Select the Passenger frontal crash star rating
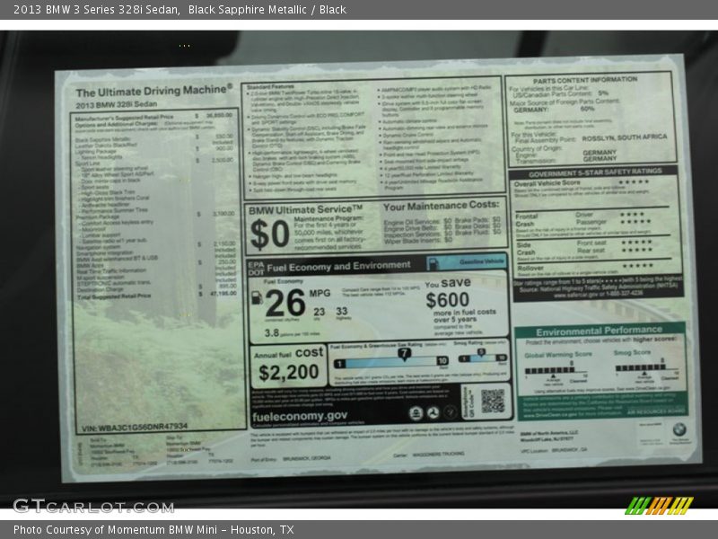The height and width of the screenshot is (539, 718). [x=635, y=221]
